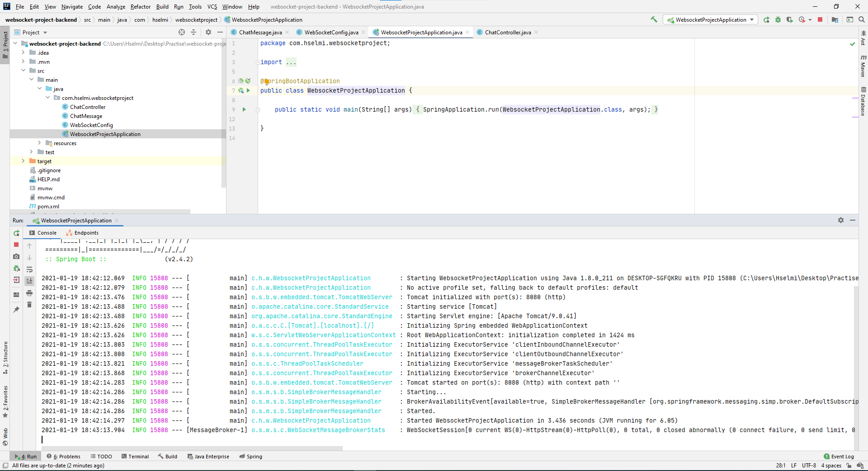Select ChatMessage in the Project tree
This screenshot has height=471, width=868.
pyautogui.click(x=86, y=116)
